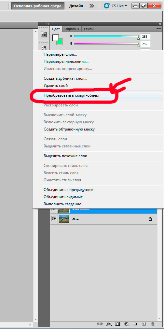Click the lock icon on the Фон layer
Screen dimensions: 164x329
click(x=150, y=219)
